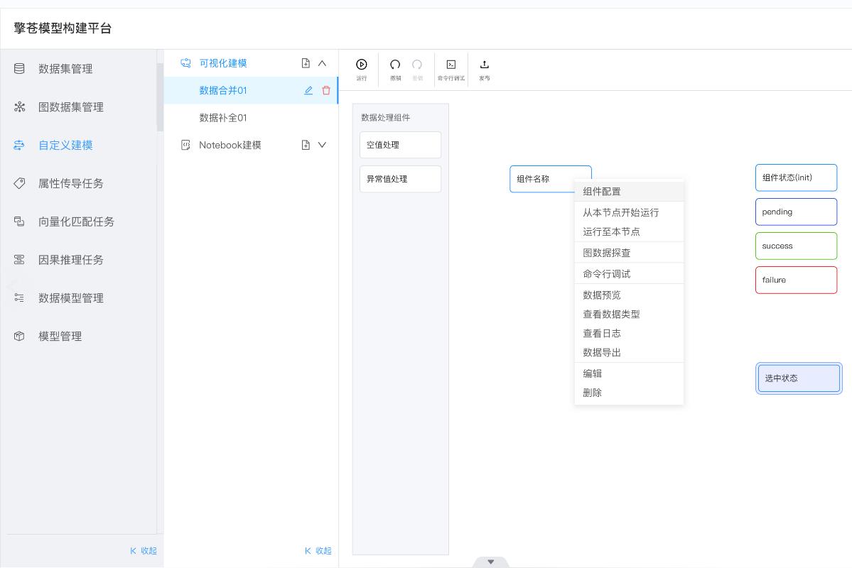Select the 空值处理 component
The height and width of the screenshot is (568, 852).
[400, 145]
